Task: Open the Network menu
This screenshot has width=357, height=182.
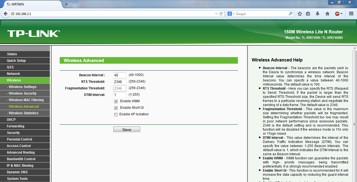Action: [x=25, y=74]
